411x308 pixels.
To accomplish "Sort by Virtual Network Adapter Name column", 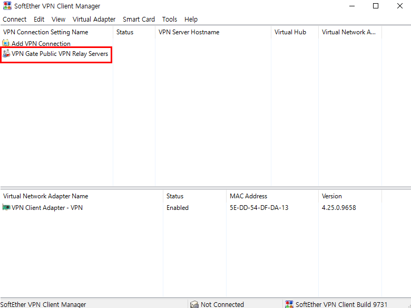I will click(x=82, y=196).
